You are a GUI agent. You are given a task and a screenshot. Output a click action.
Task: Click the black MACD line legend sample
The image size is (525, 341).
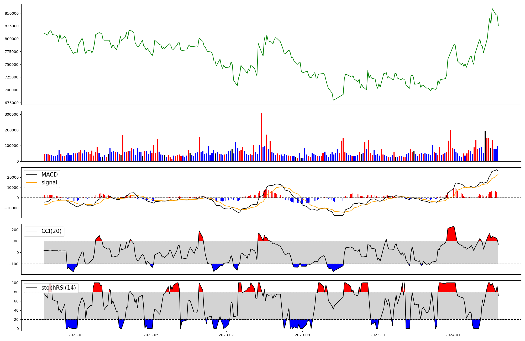point(32,175)
